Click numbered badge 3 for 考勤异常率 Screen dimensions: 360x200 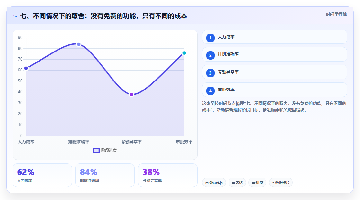[210, 73]
